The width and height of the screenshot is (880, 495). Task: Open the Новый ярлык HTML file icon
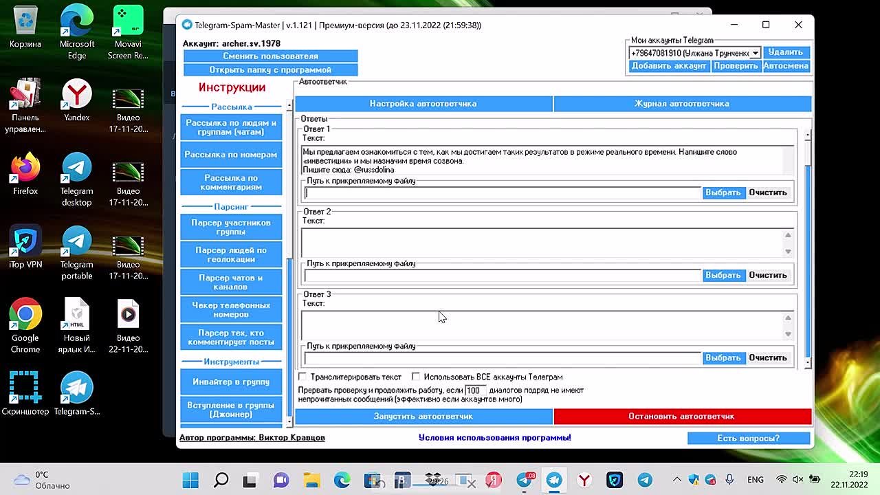(77, 327)
